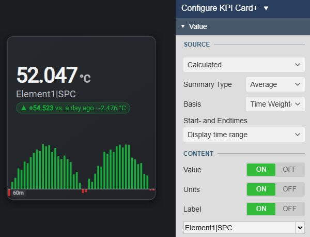Open the Configure KPI Card+ dropdown arrow

tap(266, 8)
